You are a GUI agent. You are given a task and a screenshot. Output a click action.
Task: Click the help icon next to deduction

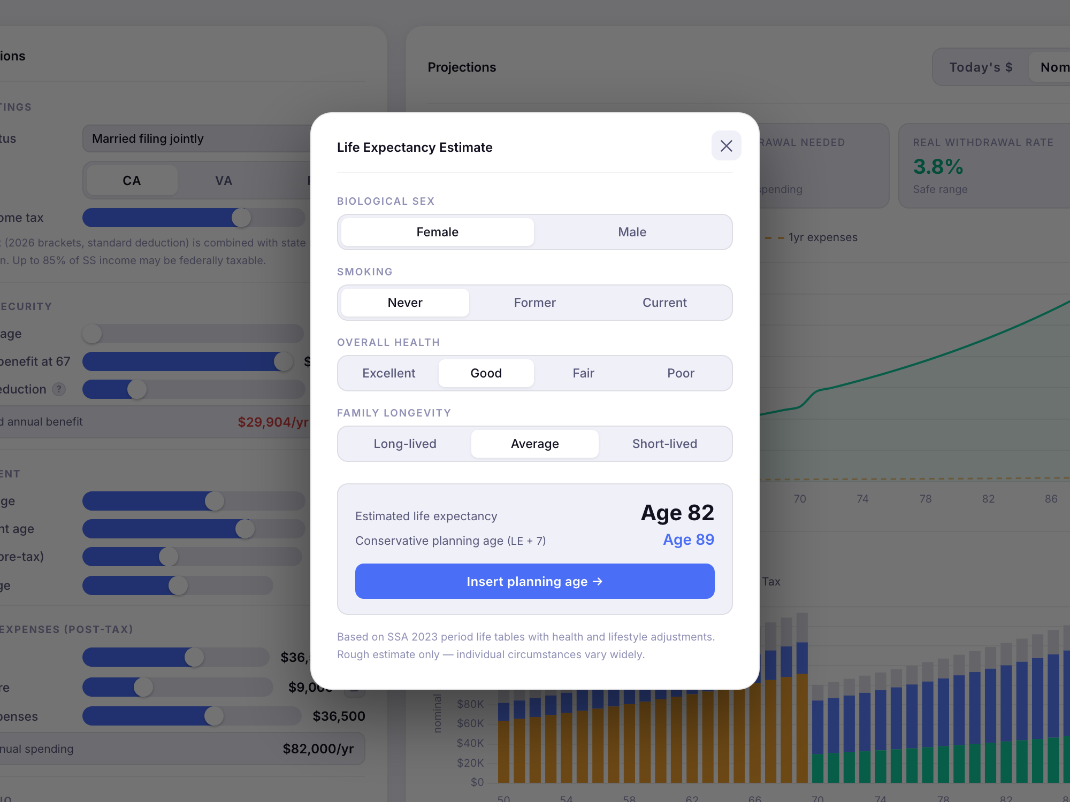pos(59,389)
